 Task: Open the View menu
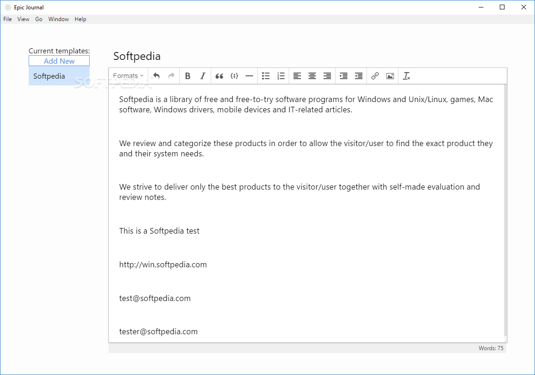tap(23, 19)
